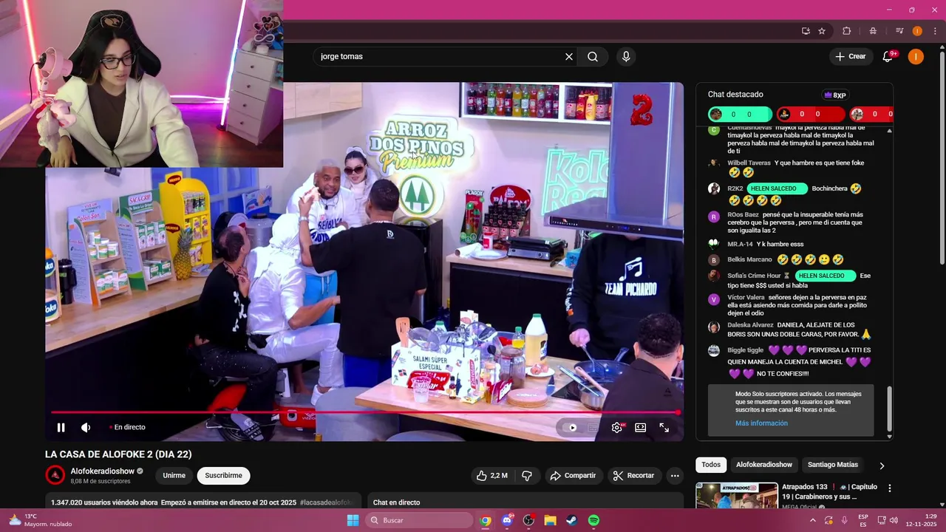Open YouTube account avatar menu
This screenshot has height=532, width=946.
(916, 56)
